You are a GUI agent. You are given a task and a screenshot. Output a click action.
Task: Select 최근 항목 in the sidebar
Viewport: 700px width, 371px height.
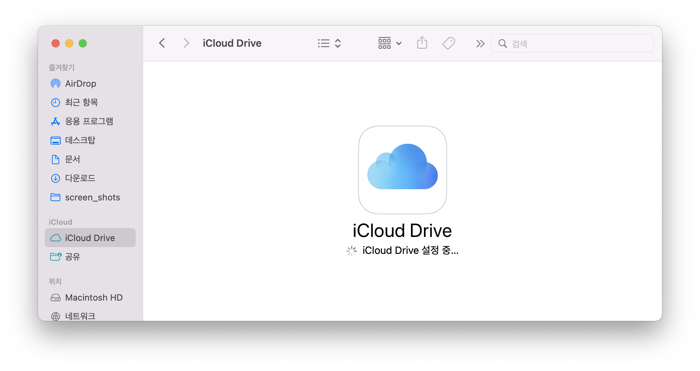click(x=81, y=103)
